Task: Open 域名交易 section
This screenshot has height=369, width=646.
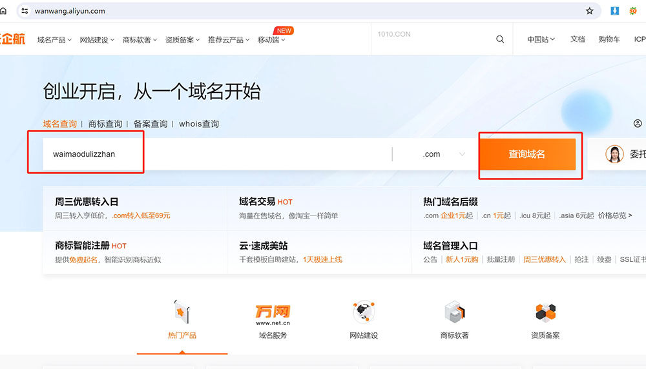Action: [257, 201]
